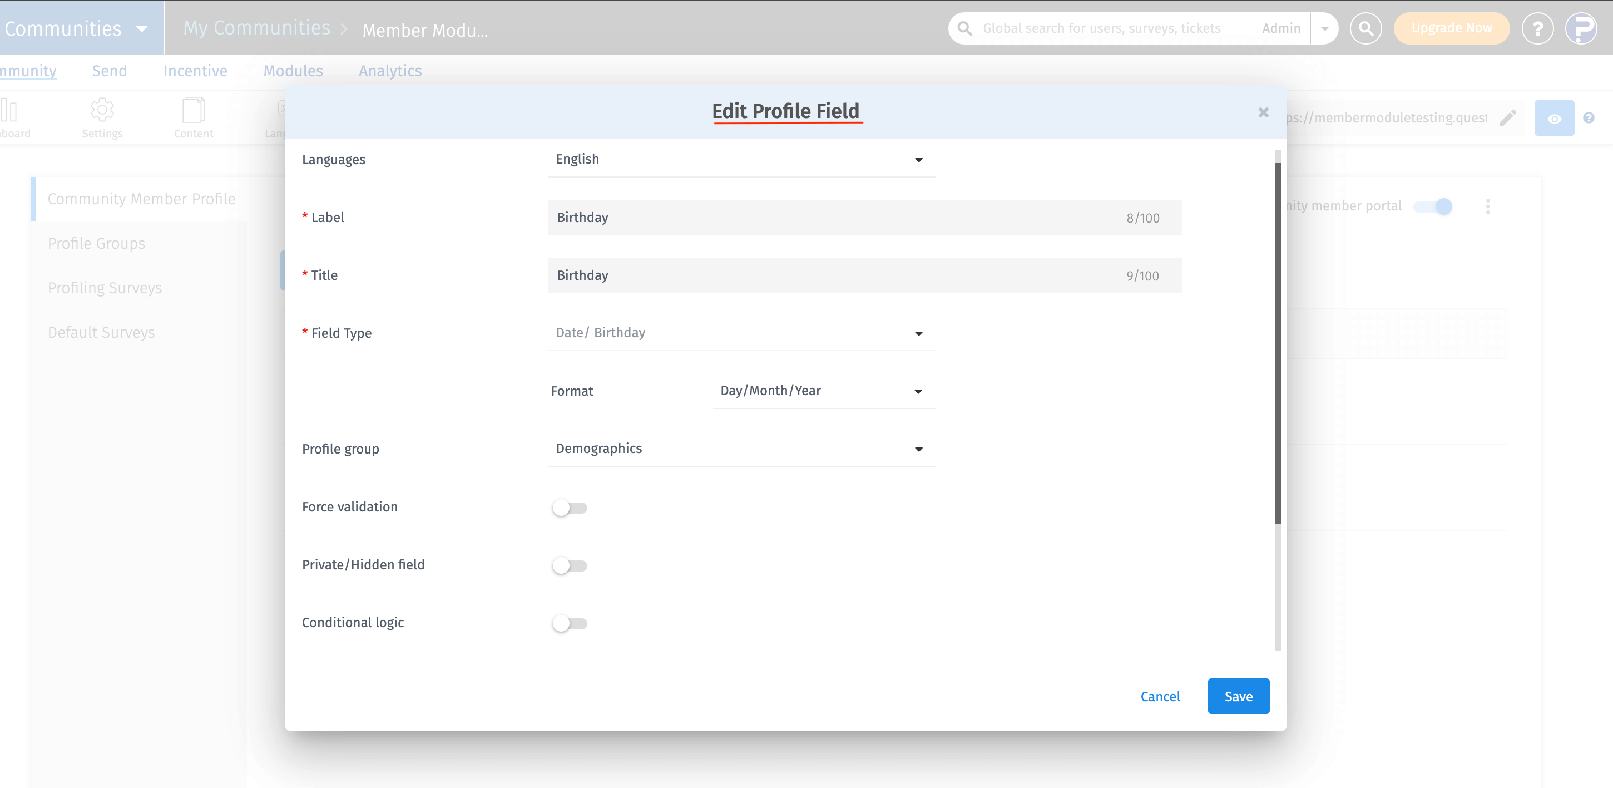
Task: Enable the Conditional logic toggle
Action: click(569, 623)
